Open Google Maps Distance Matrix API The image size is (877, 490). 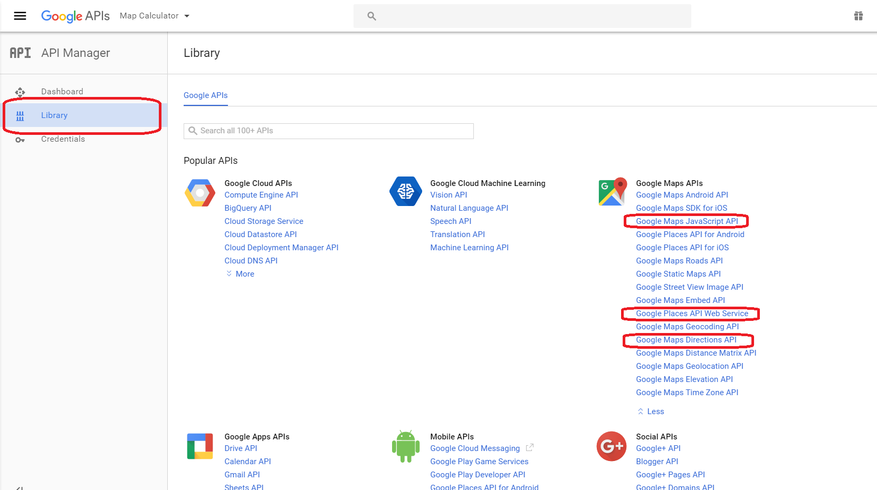(696, 353)
